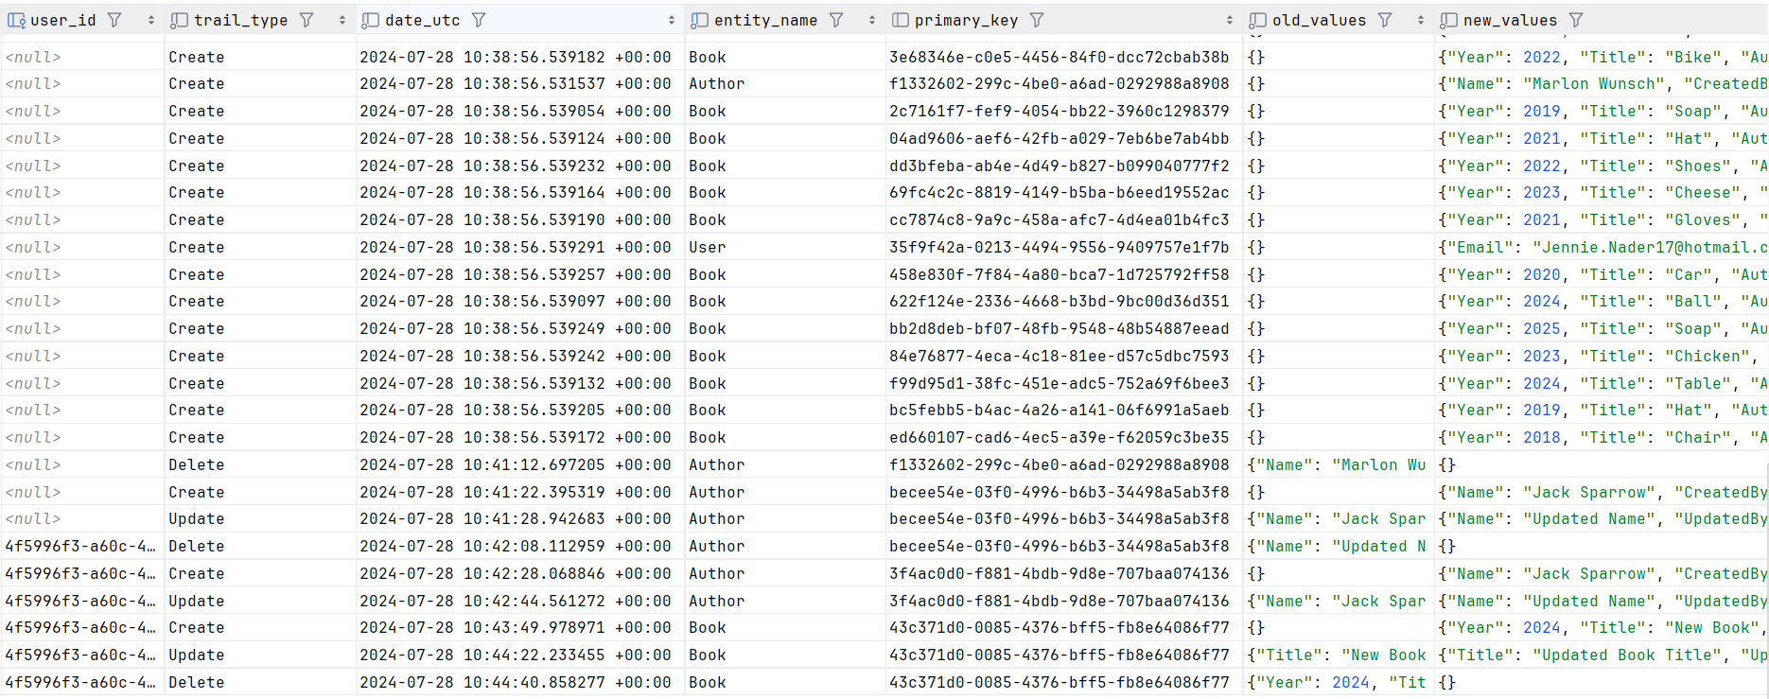Open the filter for the trail_type column
Image resolution: width=1769 pixels, height=699 pixels.
point(307,20)
